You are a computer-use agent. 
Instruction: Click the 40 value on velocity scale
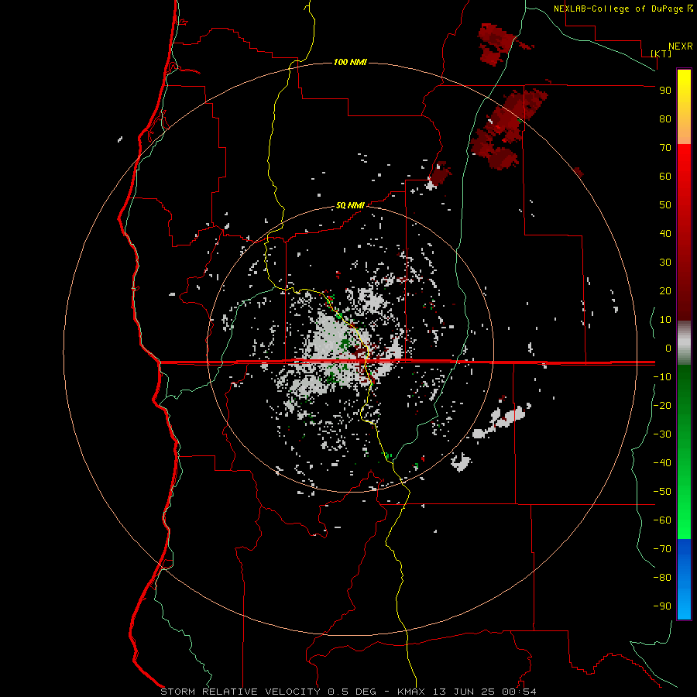(665, 233)
